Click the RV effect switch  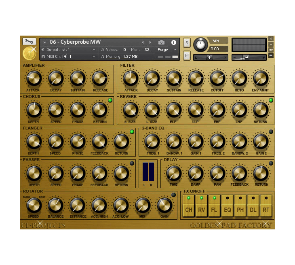pyautogui.click(x=202, y=206)
